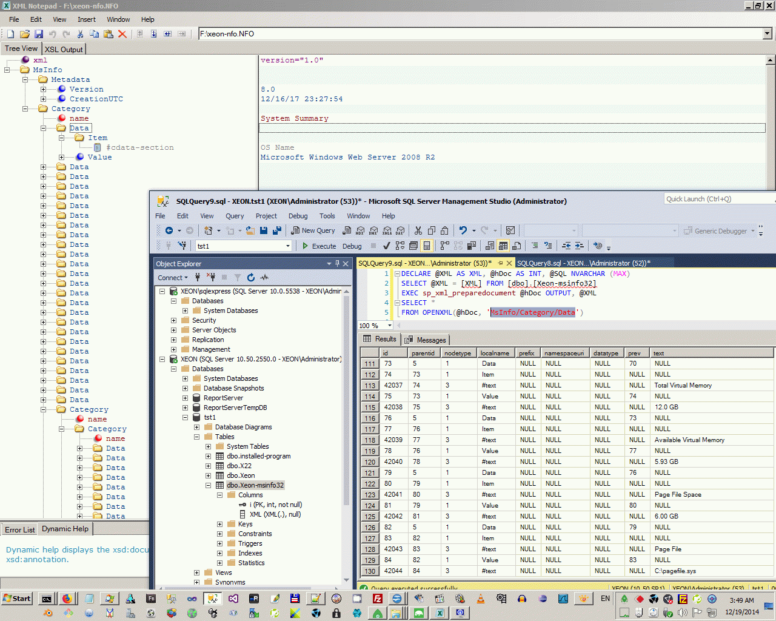Collapse the dbo.Xeon-msinfo32 table node
Viewport: 776px width, 621px height.
point(208,485)
